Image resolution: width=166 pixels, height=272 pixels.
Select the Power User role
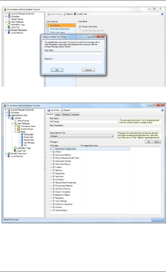click(29, 137)
